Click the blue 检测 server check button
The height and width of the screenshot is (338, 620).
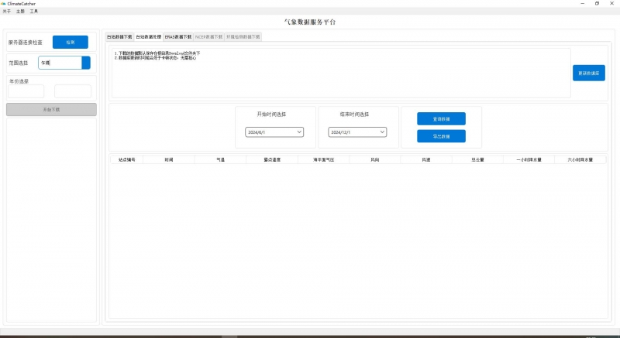coord(70,43)
